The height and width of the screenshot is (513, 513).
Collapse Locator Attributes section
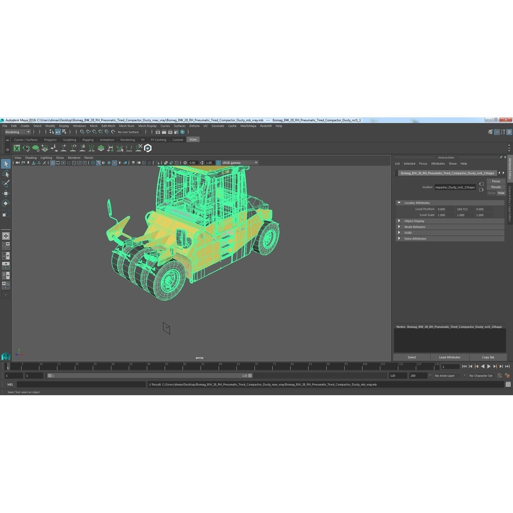point(399,203)
